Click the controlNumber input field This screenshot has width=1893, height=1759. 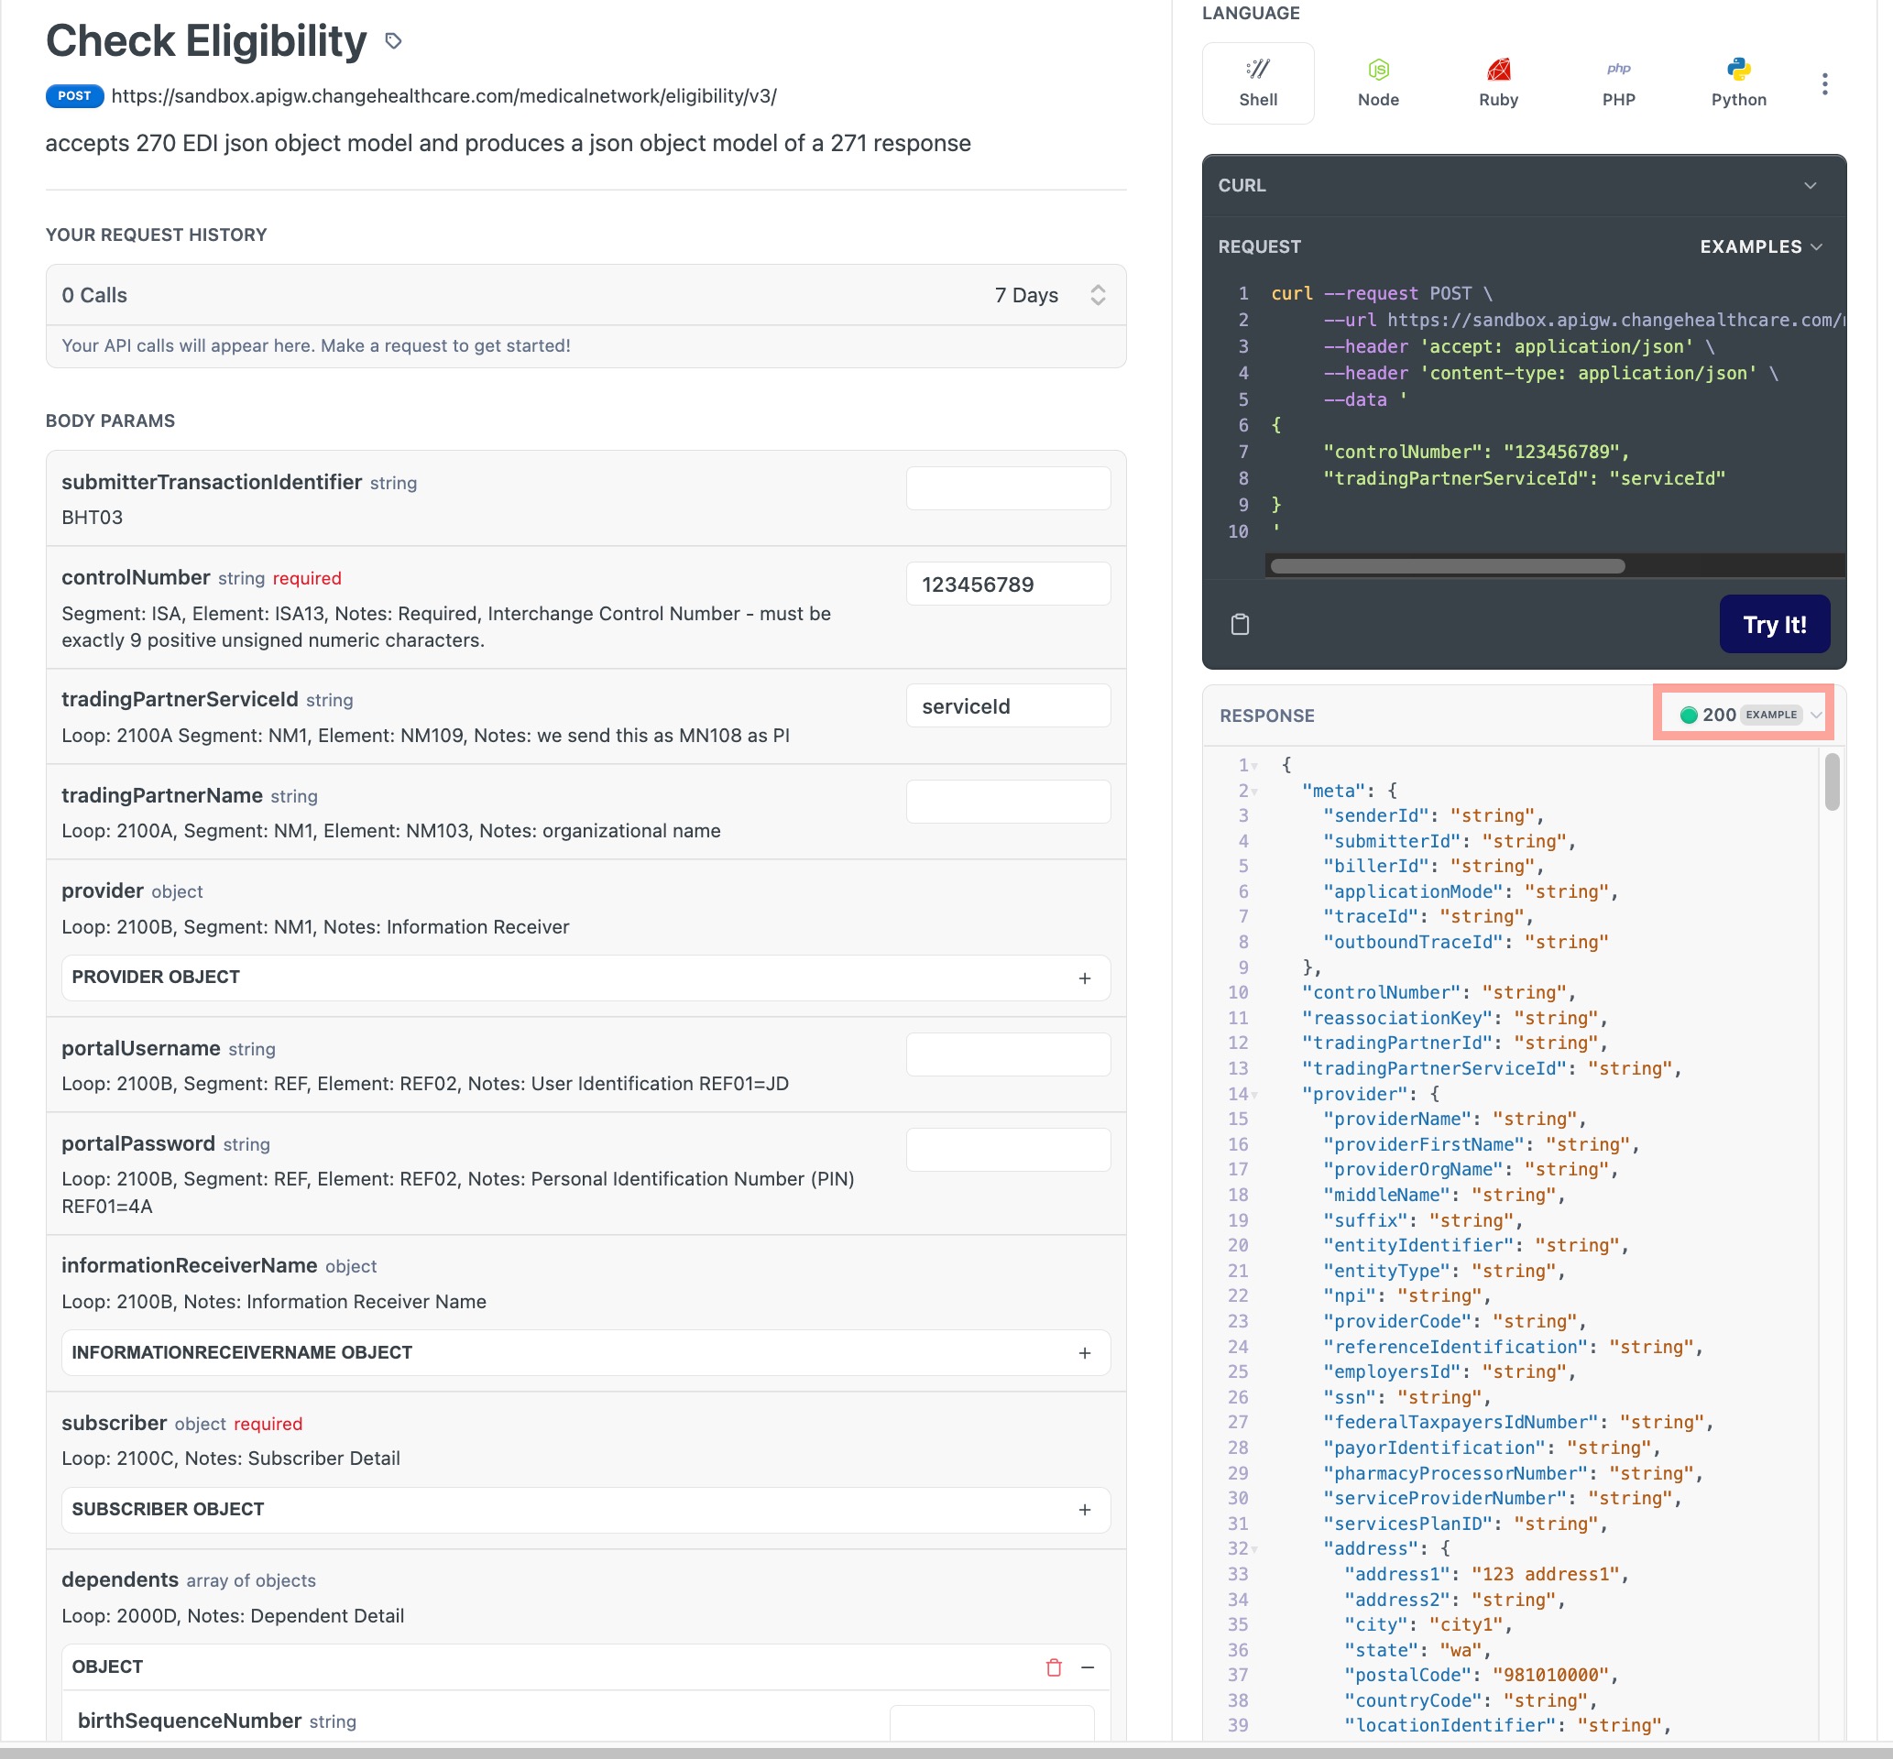1007,585
